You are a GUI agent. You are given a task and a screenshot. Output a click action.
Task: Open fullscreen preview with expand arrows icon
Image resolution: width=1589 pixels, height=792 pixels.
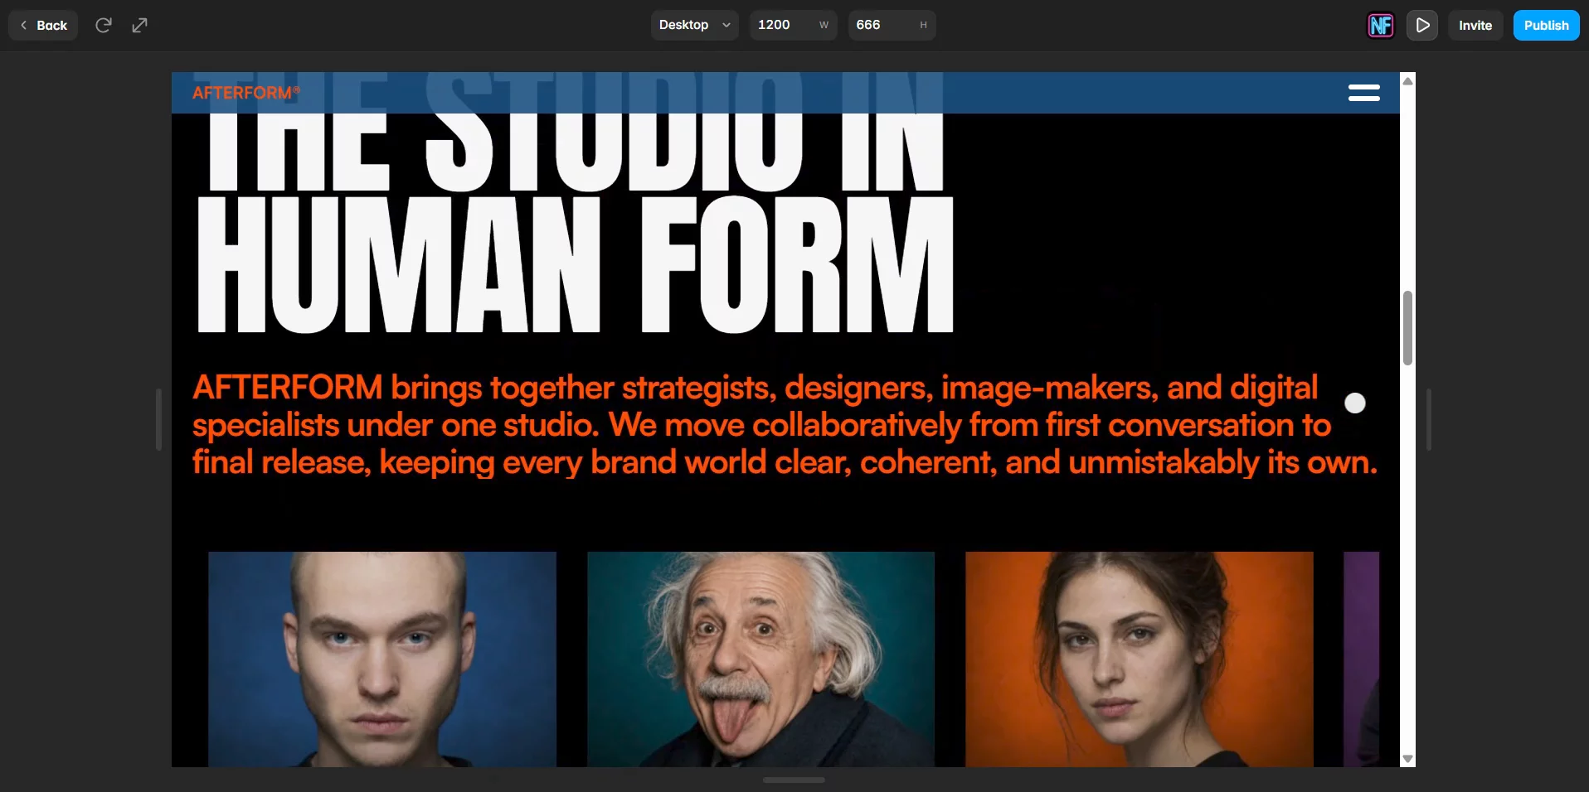click(x=140, y=25)
